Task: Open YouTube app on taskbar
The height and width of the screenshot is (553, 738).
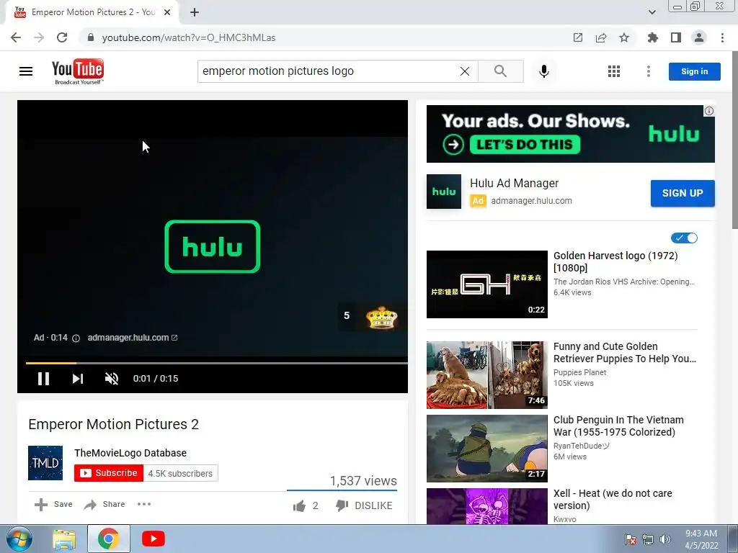Action: [154, 539]
